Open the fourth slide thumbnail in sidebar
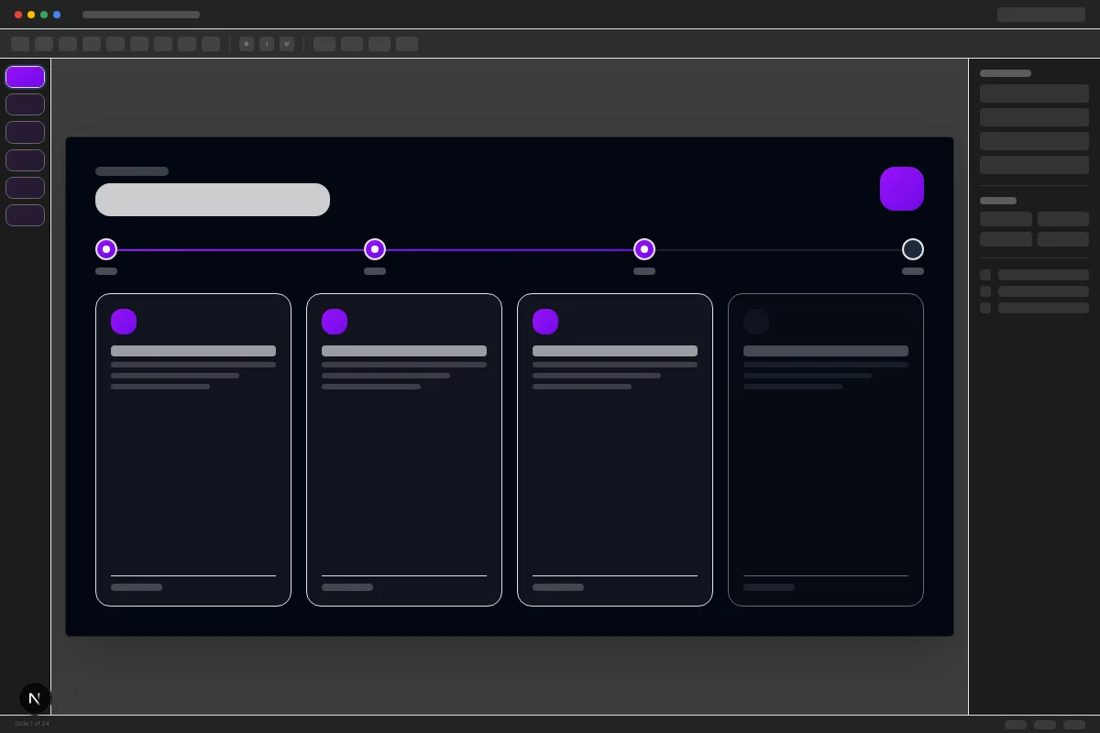The width and height of the screenshot is (1100, 733). (x=25, y=160)
